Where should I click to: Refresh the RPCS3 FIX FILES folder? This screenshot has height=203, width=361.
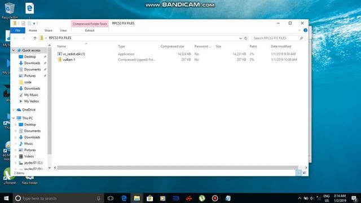[246, 38]
